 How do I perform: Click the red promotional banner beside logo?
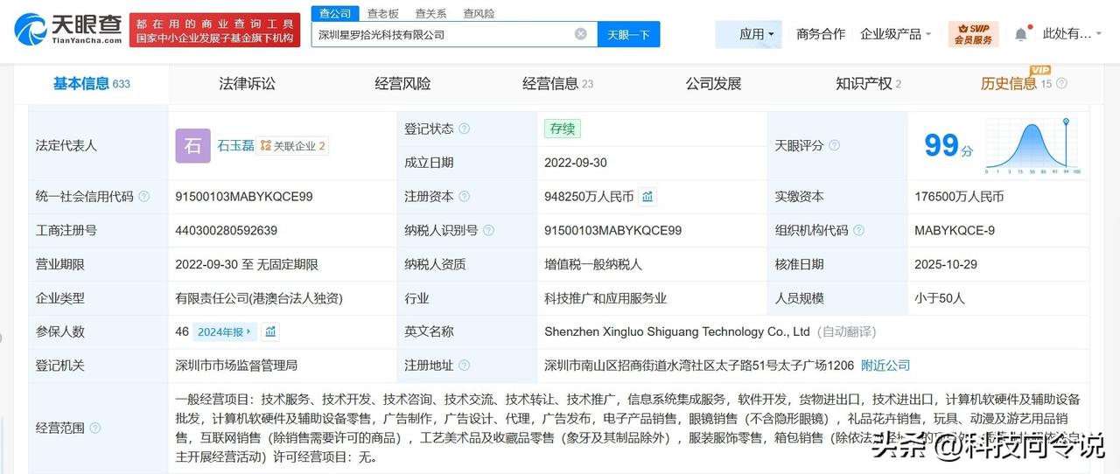pos(215,29)
